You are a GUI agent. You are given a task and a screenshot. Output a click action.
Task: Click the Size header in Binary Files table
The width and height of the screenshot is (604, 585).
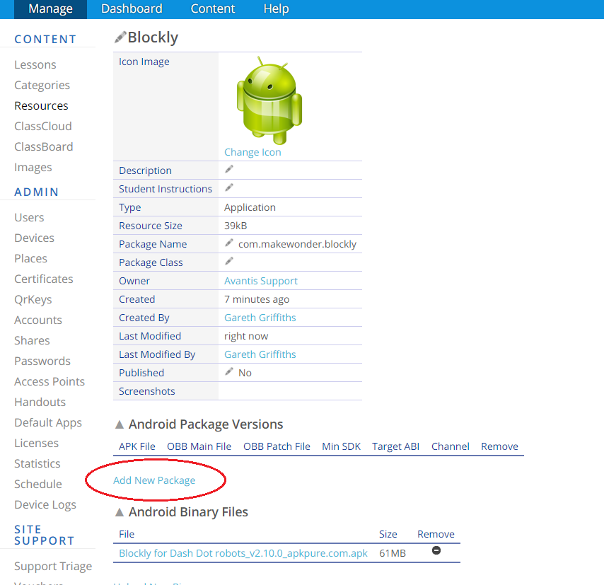388,534
